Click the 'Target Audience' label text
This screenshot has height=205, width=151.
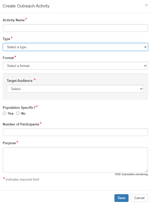tap(20, 81)
